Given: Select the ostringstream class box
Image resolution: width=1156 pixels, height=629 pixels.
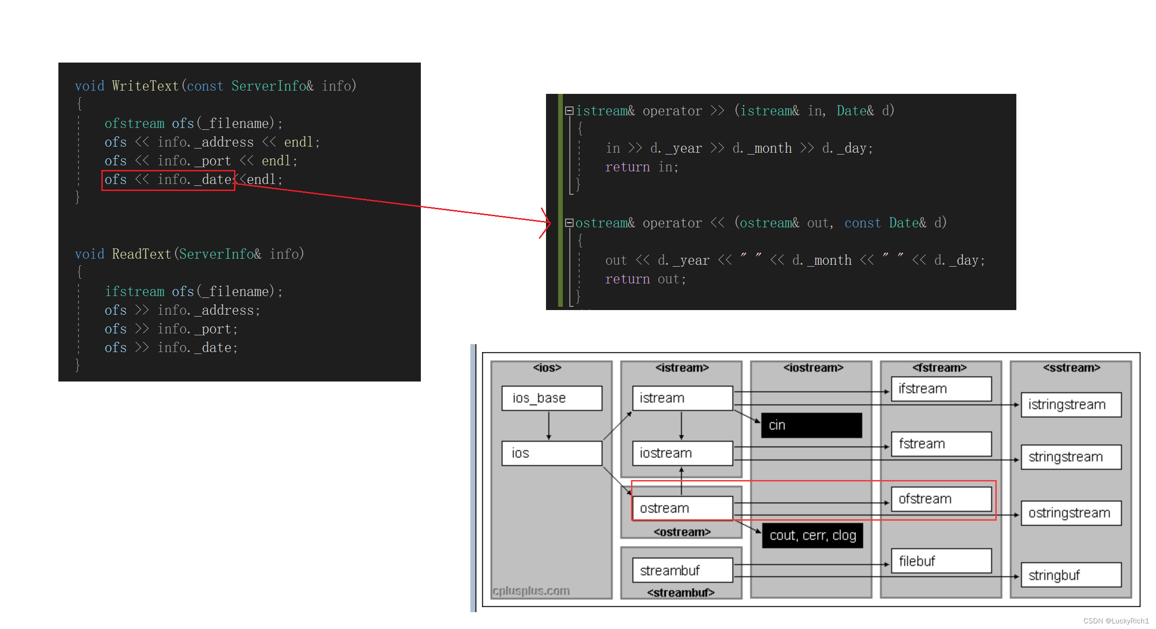Looking at the screenshot, I should pyautogui.click(x=1071, y=513).
